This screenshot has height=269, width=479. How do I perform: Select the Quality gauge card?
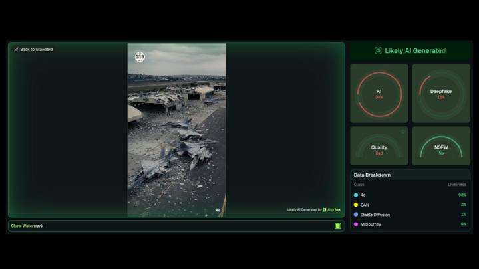click(x=379, y=146)
